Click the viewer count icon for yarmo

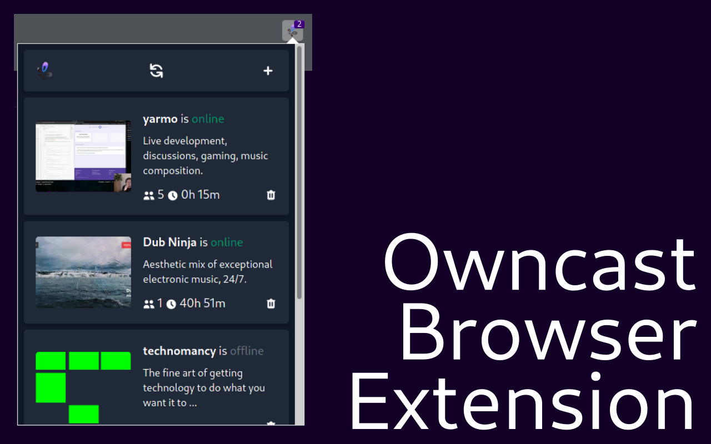point(148,195)
